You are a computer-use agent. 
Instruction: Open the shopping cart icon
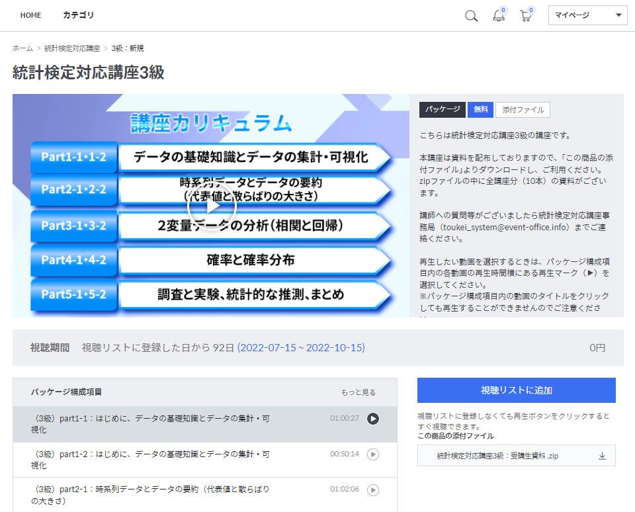[x=526, y=16]
